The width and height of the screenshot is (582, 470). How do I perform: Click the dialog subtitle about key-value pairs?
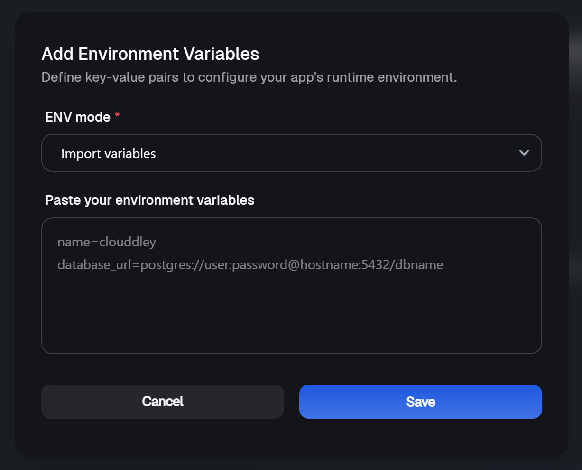pos(249,77)
